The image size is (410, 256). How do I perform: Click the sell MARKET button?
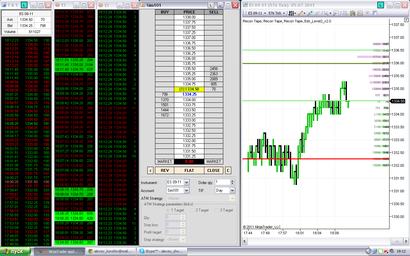pos(214,162)
